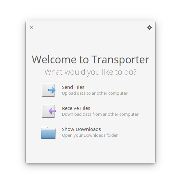181x193 pixels.
Task: Click gray page behind the blue arrow
Action: pos(45,90)
